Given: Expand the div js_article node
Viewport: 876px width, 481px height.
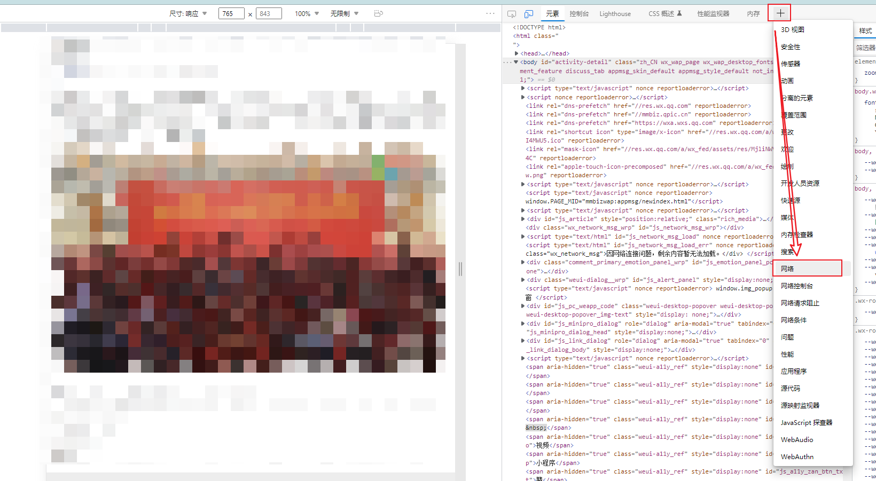Looking at the screenshot, I should 523,219.
